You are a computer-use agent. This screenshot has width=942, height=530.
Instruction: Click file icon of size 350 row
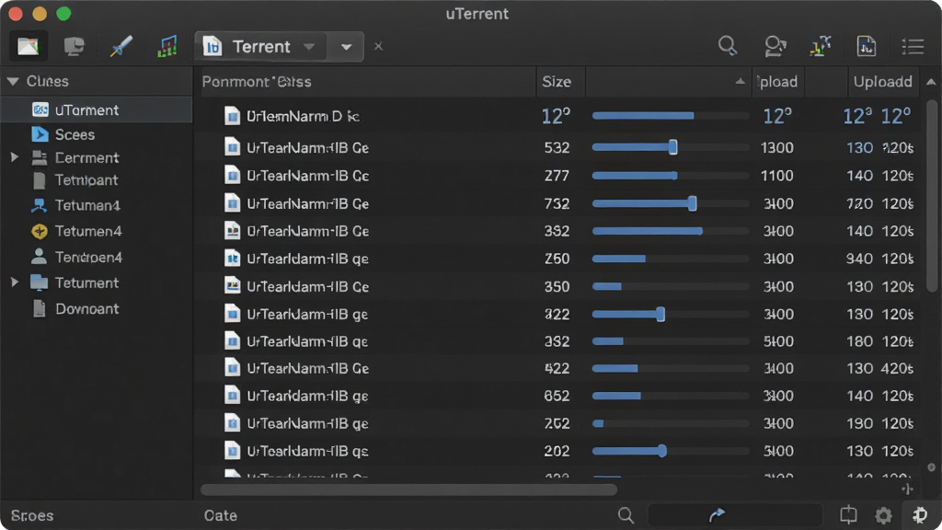click(232, 286)
